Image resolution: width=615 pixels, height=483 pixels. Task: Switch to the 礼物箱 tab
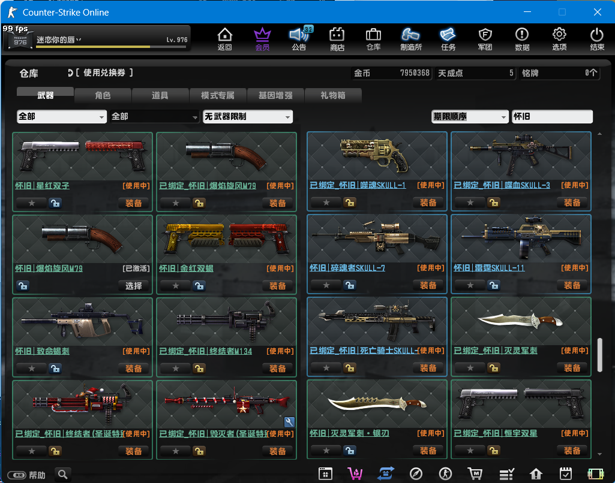[x=332, y=95]
